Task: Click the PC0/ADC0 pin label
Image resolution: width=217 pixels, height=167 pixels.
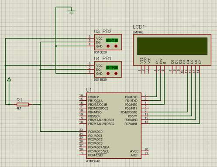Action: [x=95, y=132]
